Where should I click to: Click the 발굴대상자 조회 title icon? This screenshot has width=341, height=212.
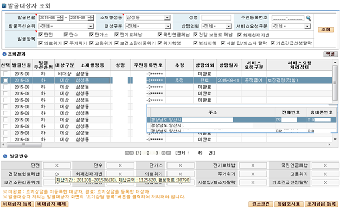(x=4, y=6)
